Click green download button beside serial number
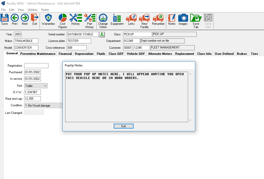The width and height of the screenshot is (264, 179). point(102,34)
